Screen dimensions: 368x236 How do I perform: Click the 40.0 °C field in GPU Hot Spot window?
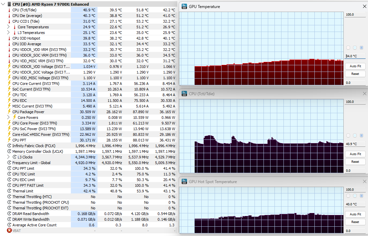pos(355,204)
